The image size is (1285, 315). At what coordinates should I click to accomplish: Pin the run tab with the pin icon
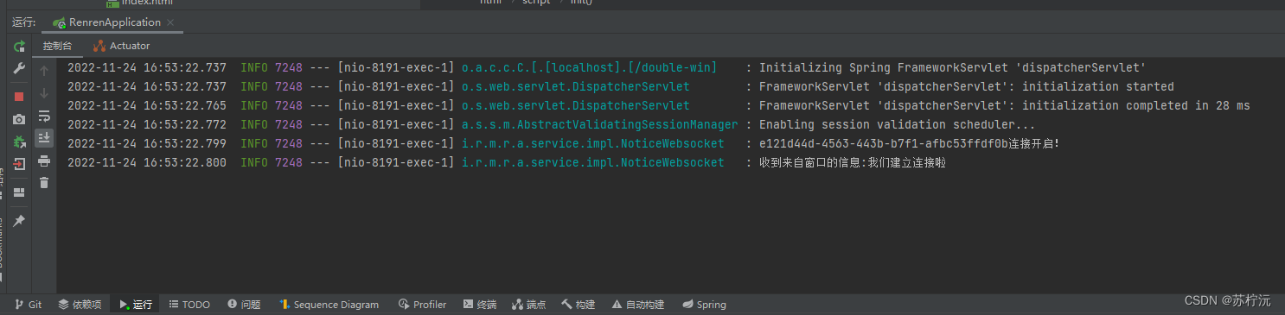(19, 221)
